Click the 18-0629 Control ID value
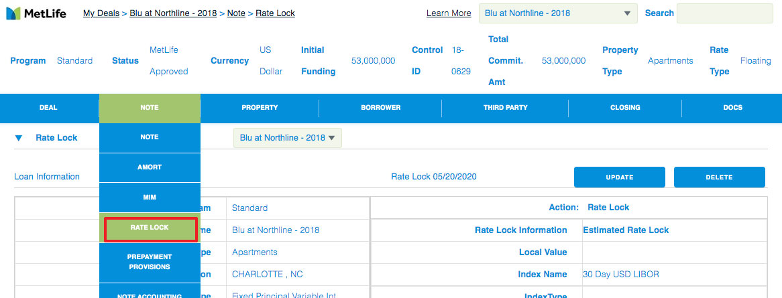 [x=461, y=61]
